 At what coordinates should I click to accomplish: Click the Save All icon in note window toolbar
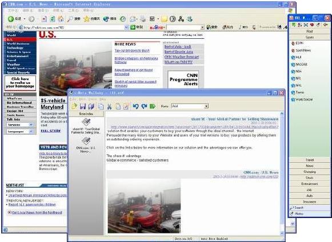[x=91, y=106]
